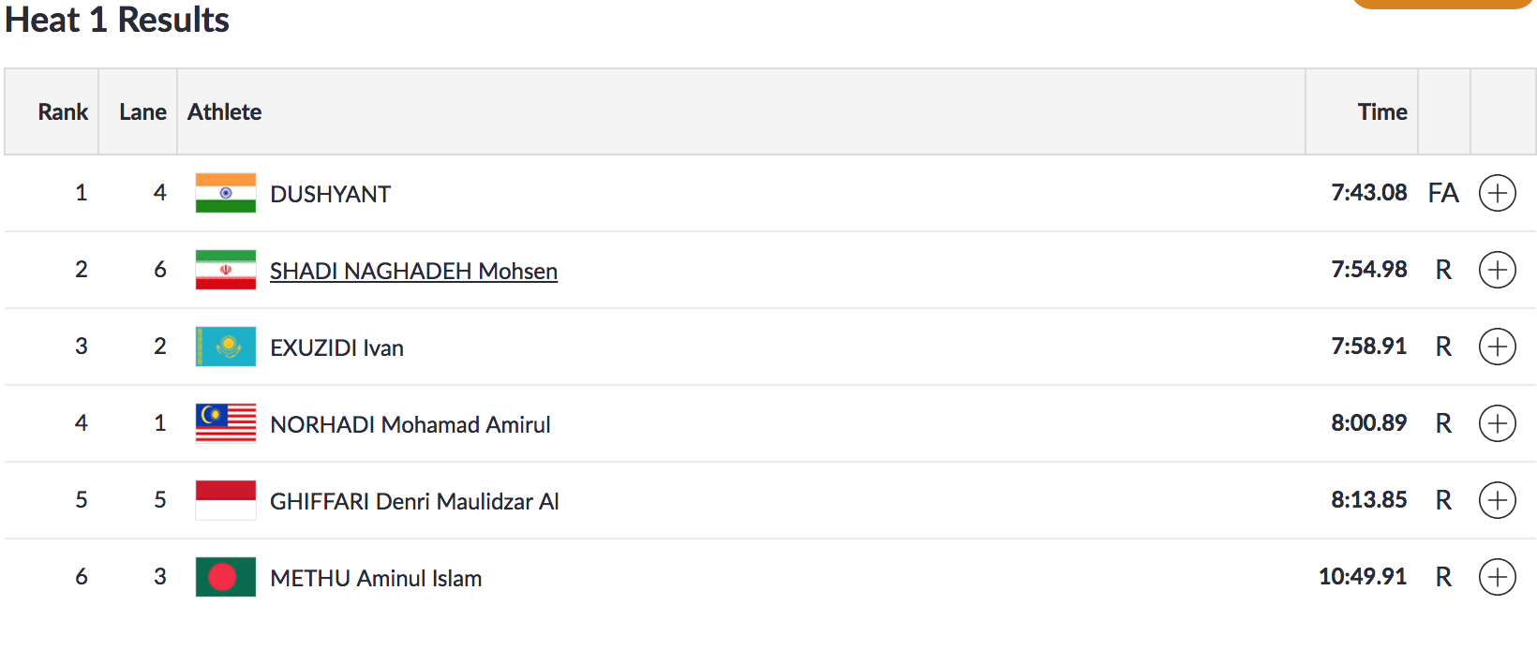This screenshot has height=650, width=1537.
Task: Click the Malaysia flag icon
Action: pyautogui.click(x=225, y=423)
